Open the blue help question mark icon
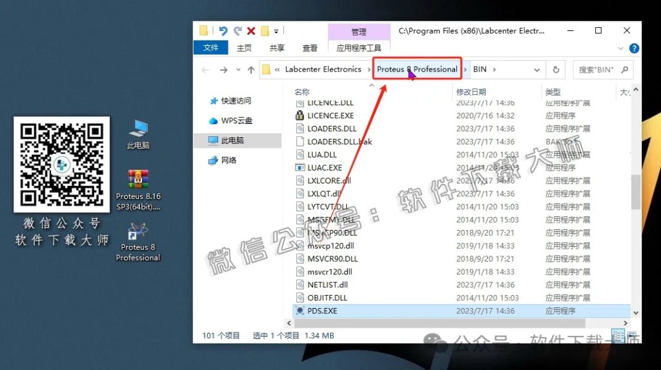Screen dimensions: 661x370 pos(634,48)
